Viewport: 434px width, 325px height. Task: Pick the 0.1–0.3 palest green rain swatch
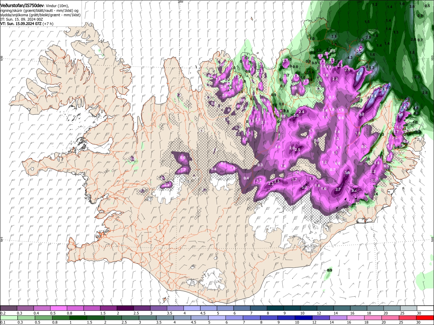coord(9,318)
